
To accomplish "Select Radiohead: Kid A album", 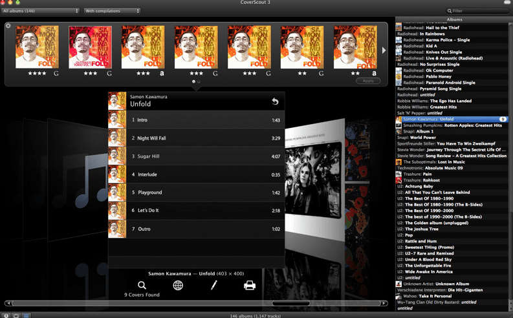I will click(x=452, y=46).
